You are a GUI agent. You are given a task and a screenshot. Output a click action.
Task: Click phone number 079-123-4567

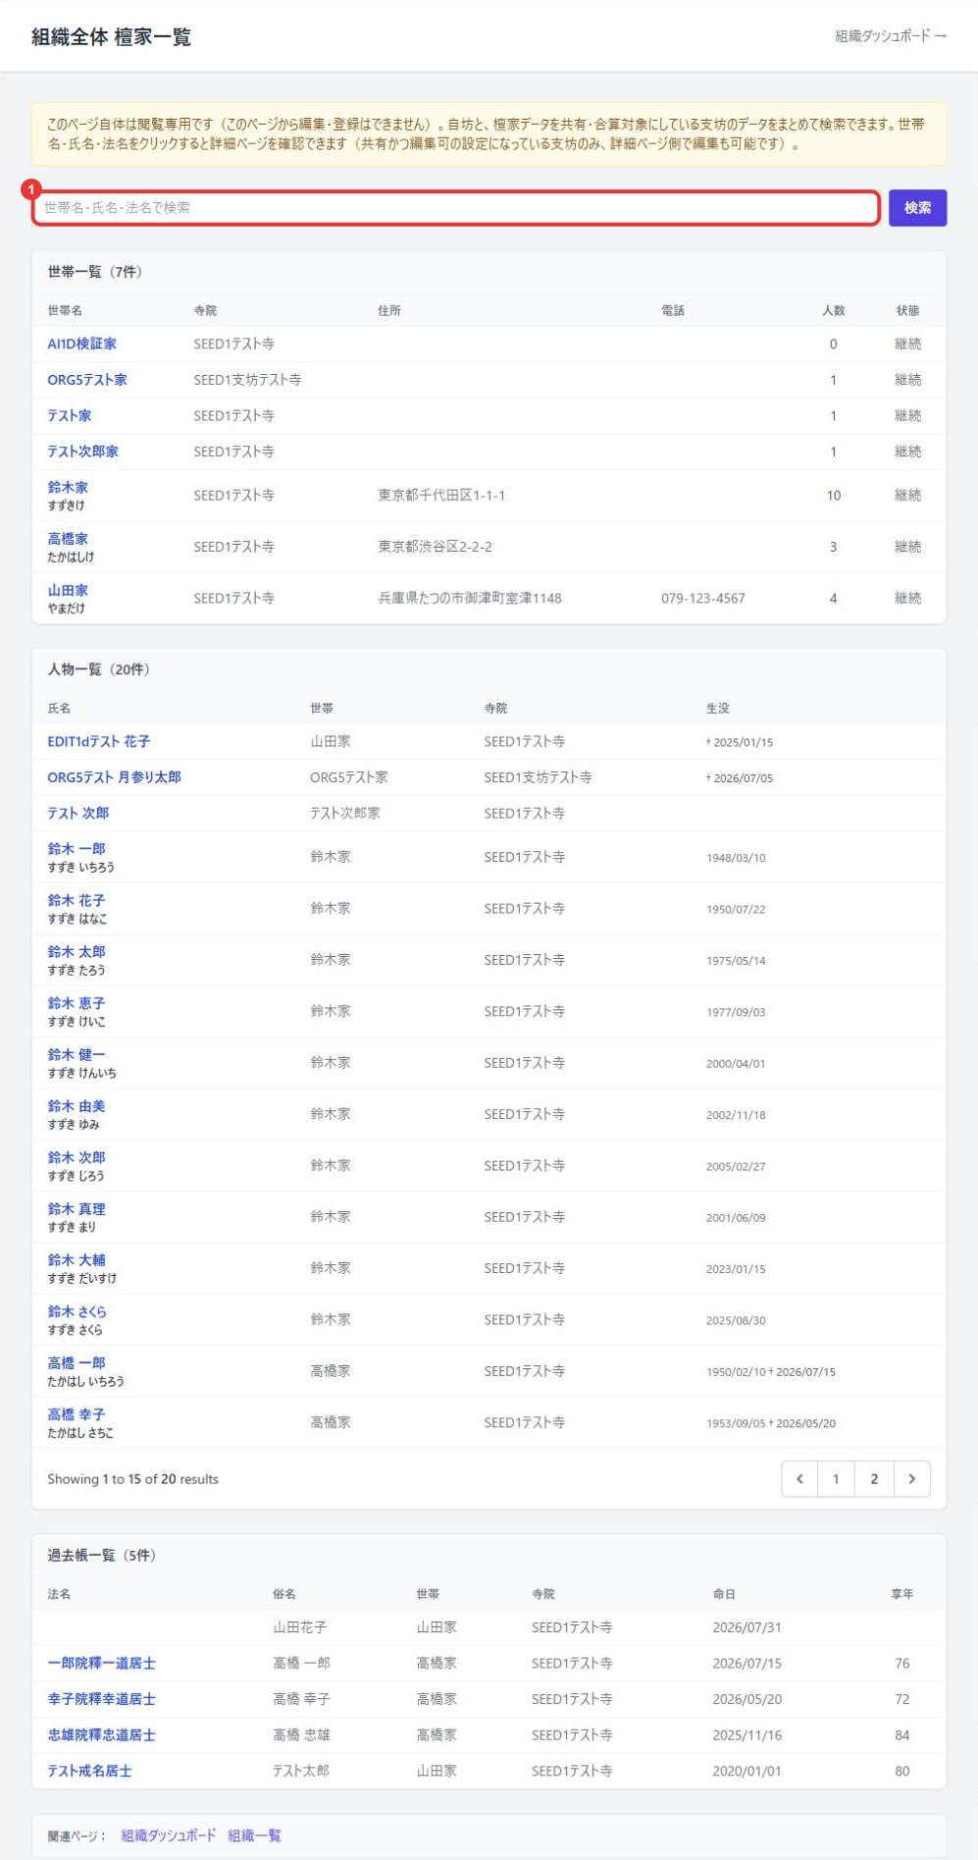[x=703, y=598]
